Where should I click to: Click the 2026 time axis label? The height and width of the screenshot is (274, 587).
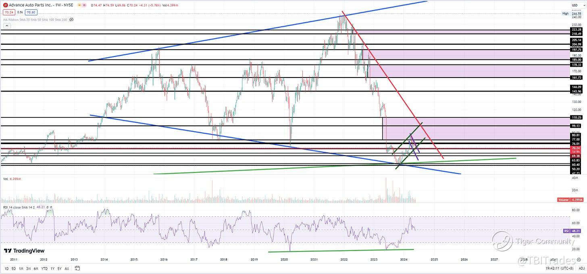pyautogui.click(x=464, y=259)
